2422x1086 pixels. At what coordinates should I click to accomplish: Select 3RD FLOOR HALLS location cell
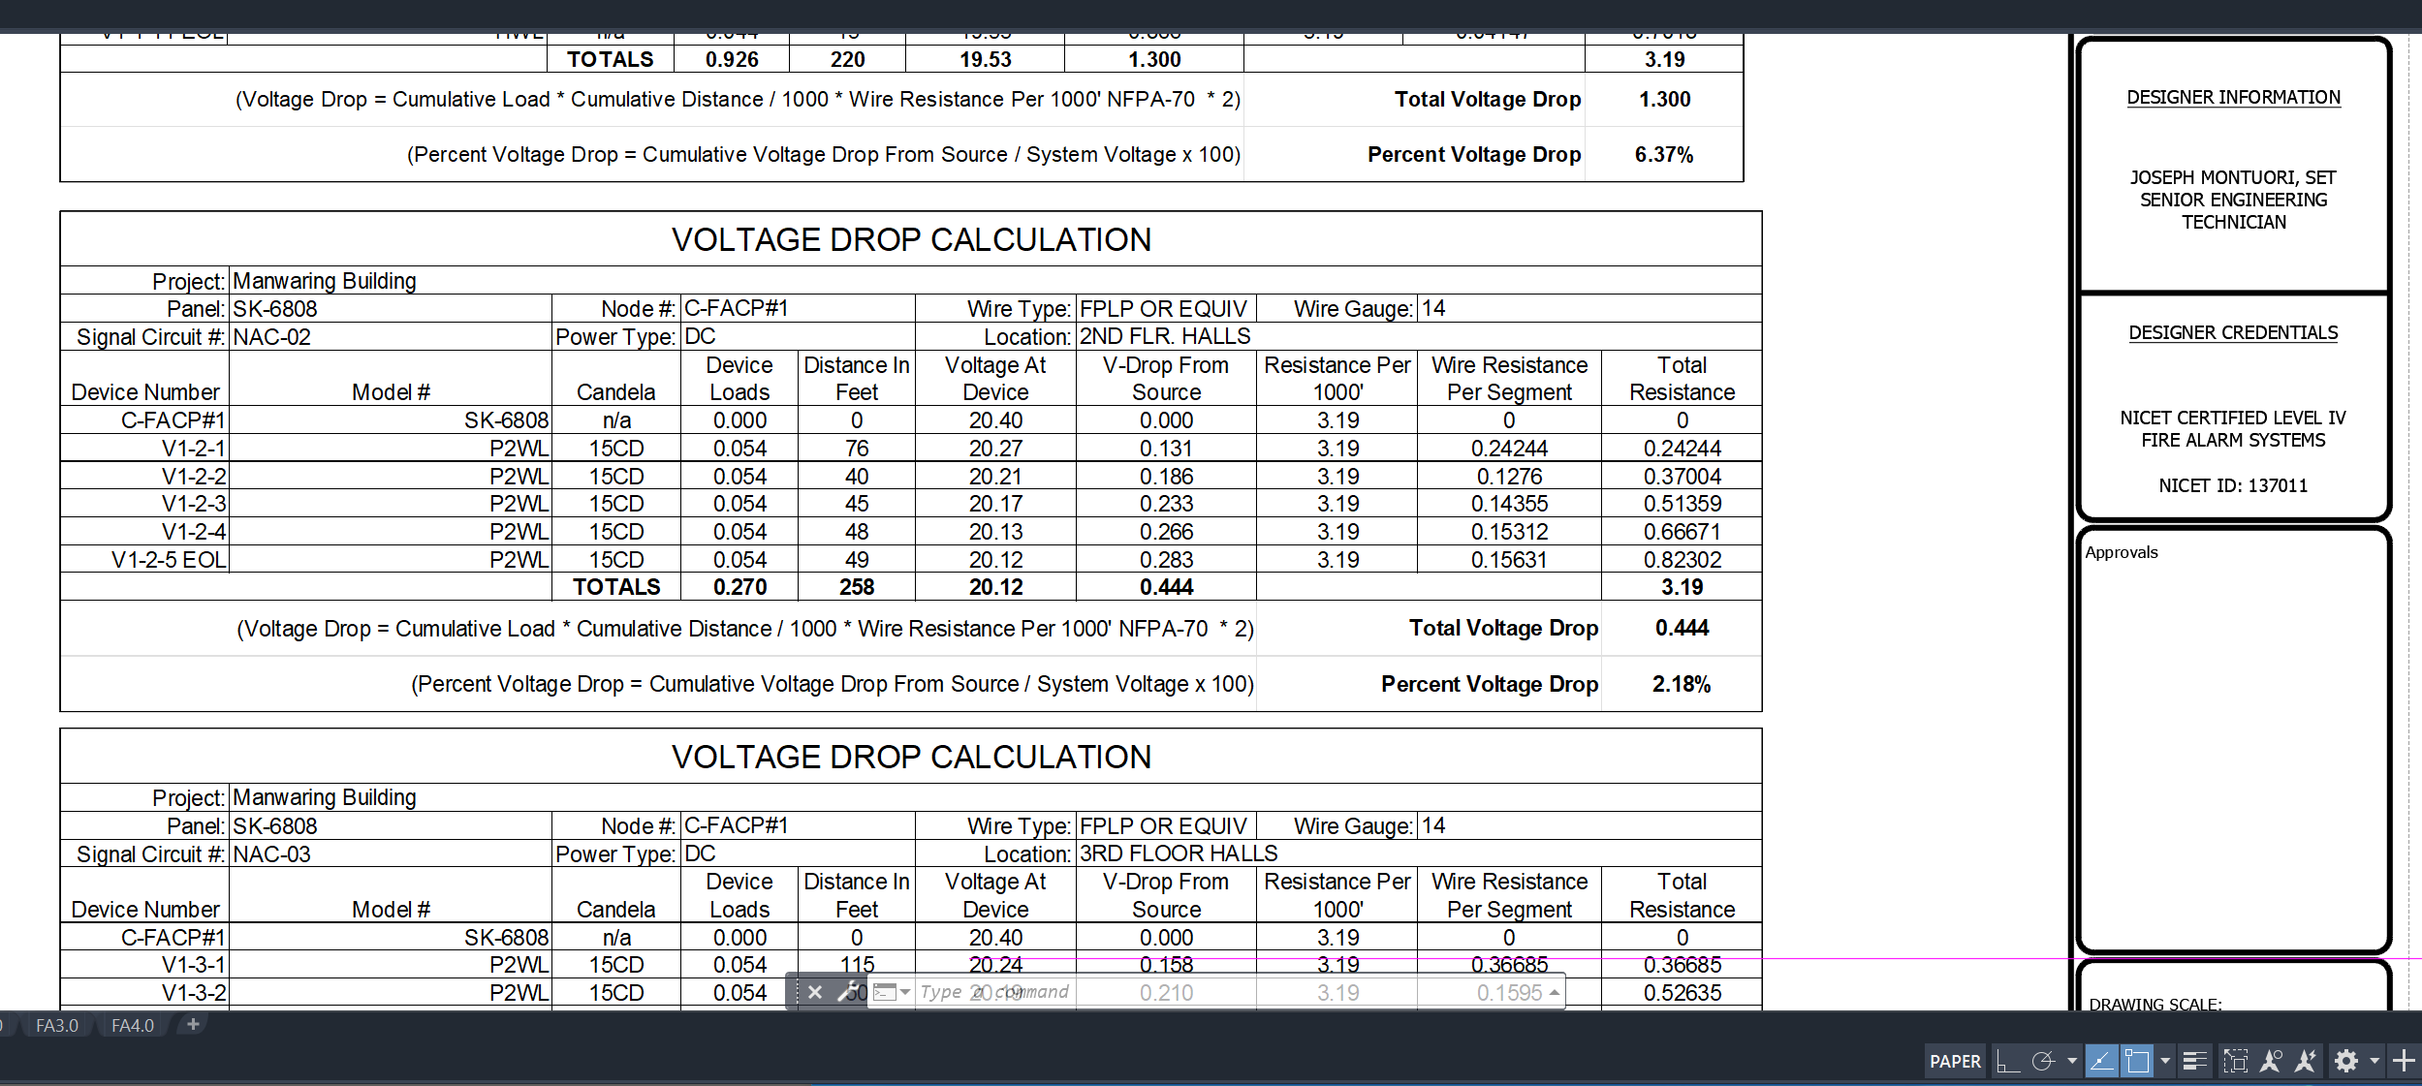point(1179,853)
